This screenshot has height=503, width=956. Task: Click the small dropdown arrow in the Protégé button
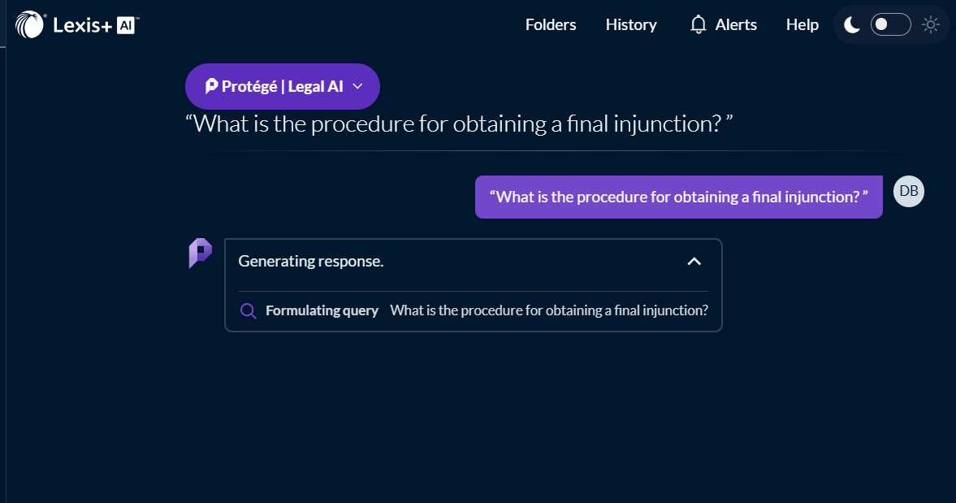pyautogui.click(x=357, y=86)
